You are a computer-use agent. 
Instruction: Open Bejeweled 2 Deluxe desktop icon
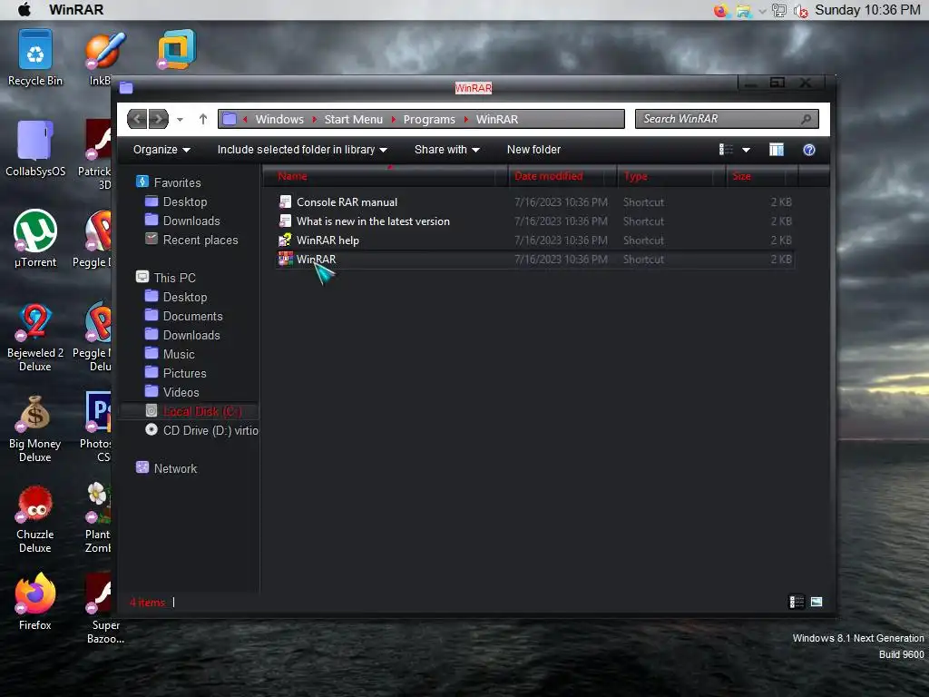[x=35, y=337]
